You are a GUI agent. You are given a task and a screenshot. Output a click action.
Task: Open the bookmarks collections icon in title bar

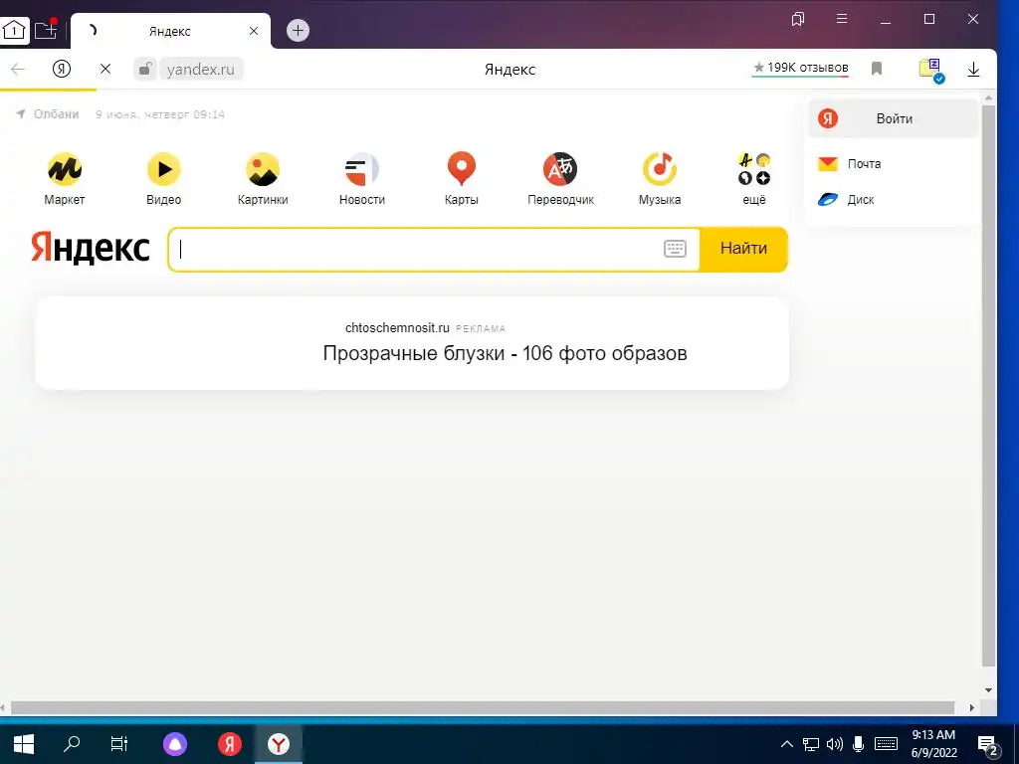tap(797, 19)
